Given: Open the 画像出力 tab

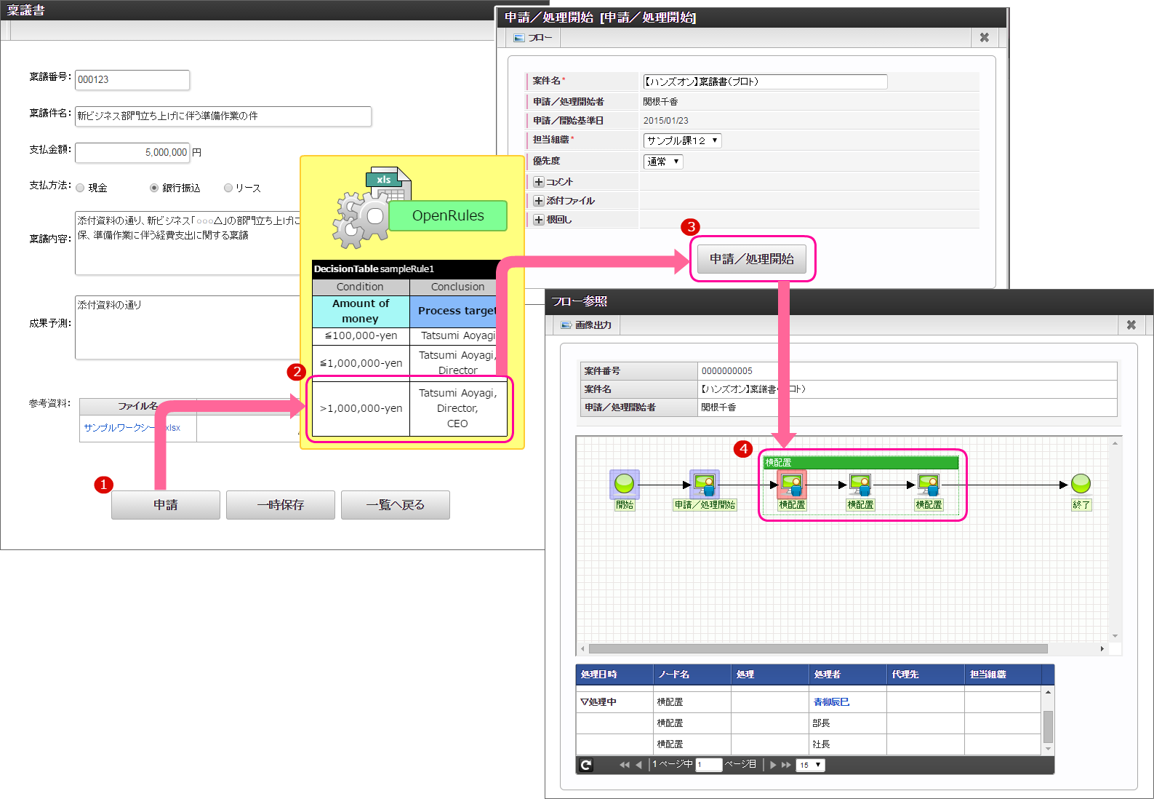Looking at the screenshot, I should coord(586,325).
